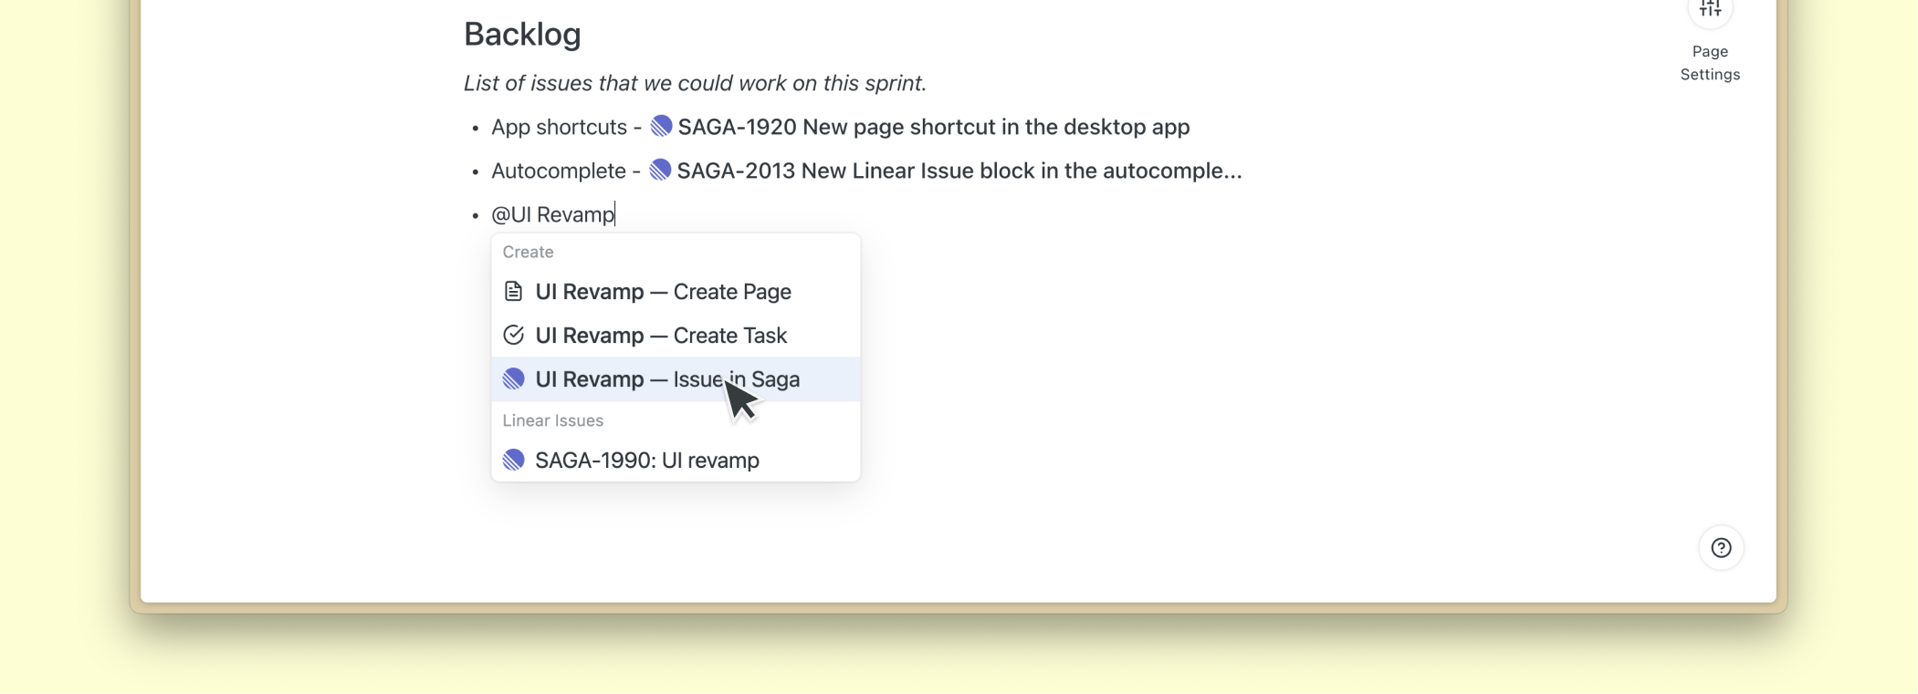
Task: Click the 'App shortcuts' bullet text
Action: pos(559,127)
